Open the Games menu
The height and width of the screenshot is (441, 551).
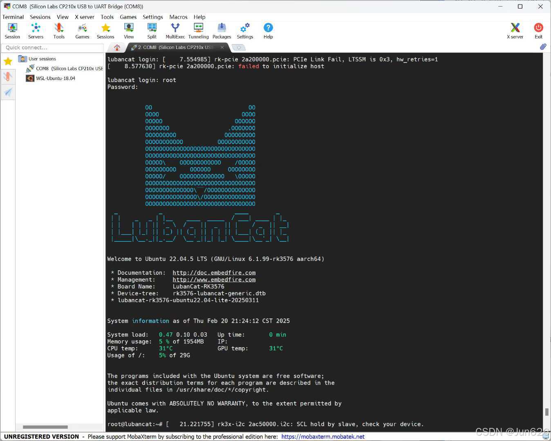tap(128, 17)
